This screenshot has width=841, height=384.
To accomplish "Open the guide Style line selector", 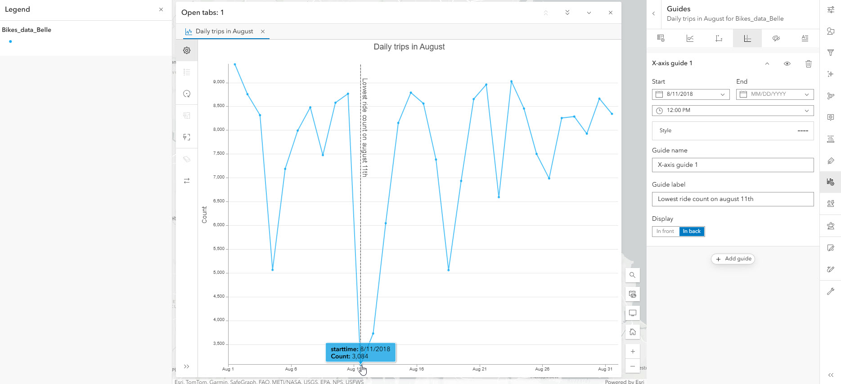I will tap(733, 130).
